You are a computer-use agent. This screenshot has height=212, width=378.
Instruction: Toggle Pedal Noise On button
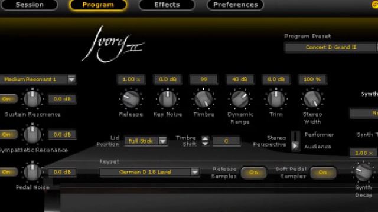point(8,172)
